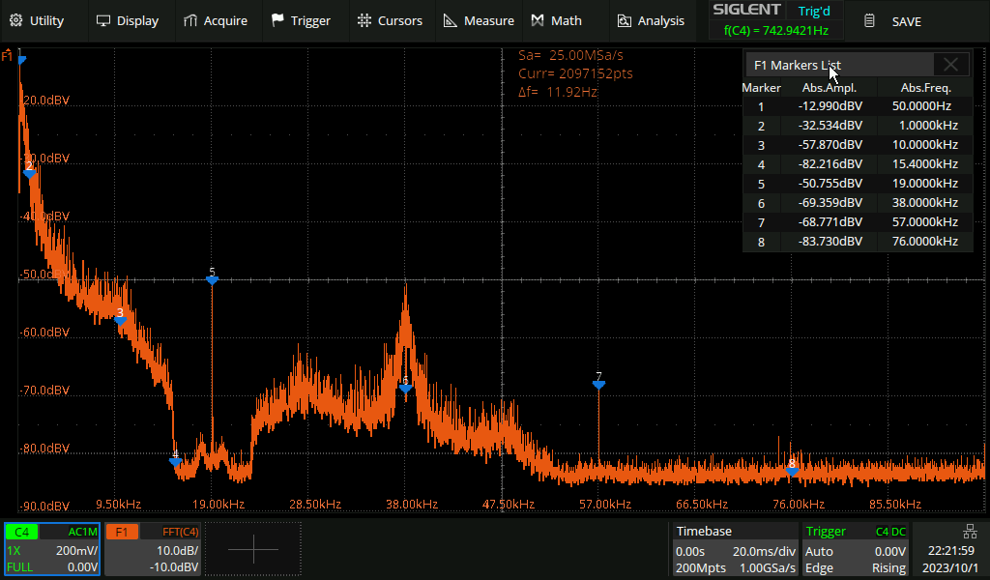Click the empty add-channel crosshair box
The image size is (990, 580).
[253, 549]
